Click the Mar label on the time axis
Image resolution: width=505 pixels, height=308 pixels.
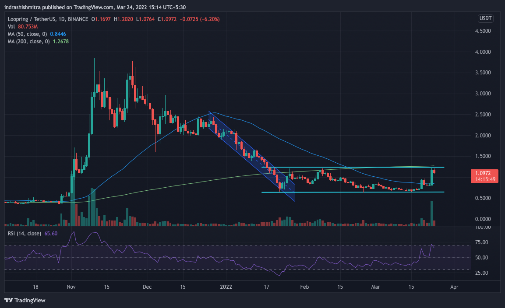pyautogui.click(x=375, y=287)
